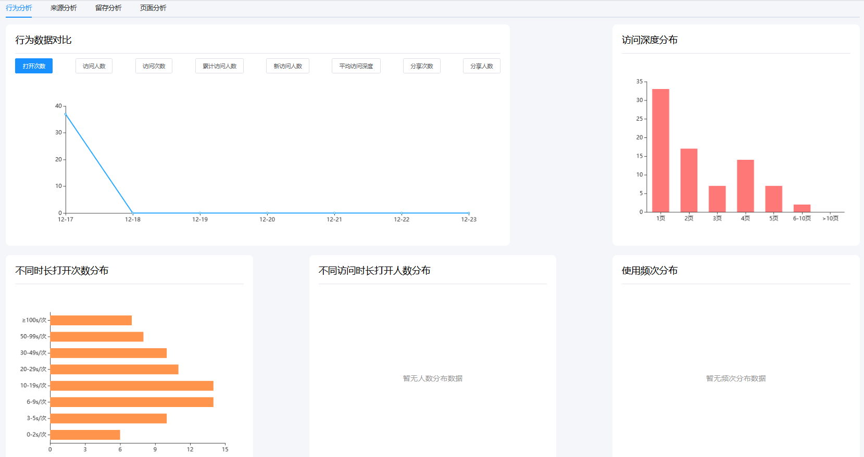Select the 行为分析 tab
Screen dimensions: 864x457
coord(19,8)
